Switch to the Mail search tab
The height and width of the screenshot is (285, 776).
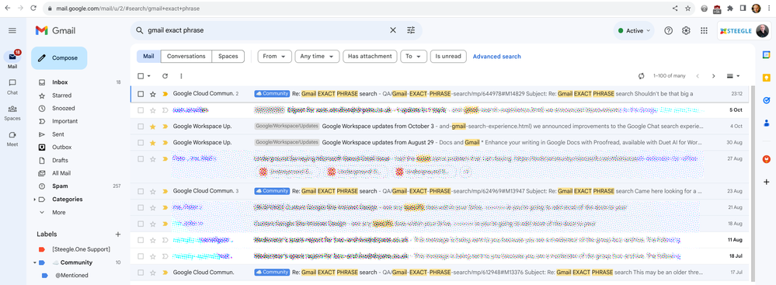148,57
